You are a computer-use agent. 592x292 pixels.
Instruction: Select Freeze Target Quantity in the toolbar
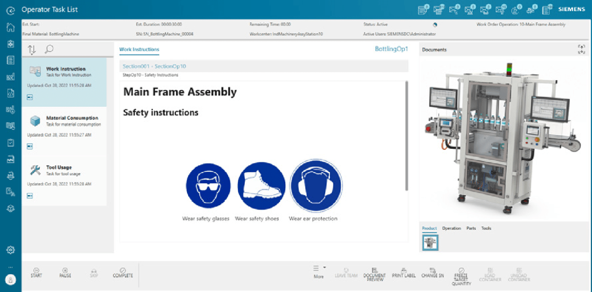pos(461,275)
